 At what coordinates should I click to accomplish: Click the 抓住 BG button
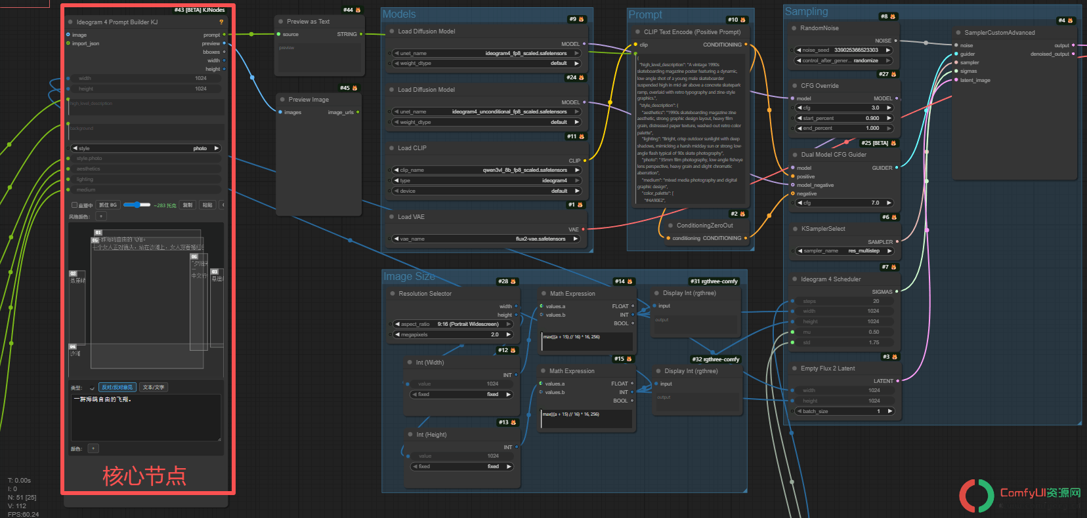(108, 205)
